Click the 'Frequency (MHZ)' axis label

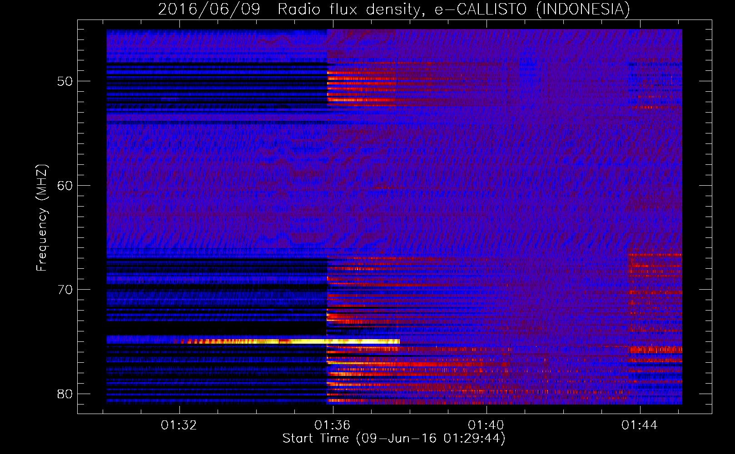tap(41, 218)
